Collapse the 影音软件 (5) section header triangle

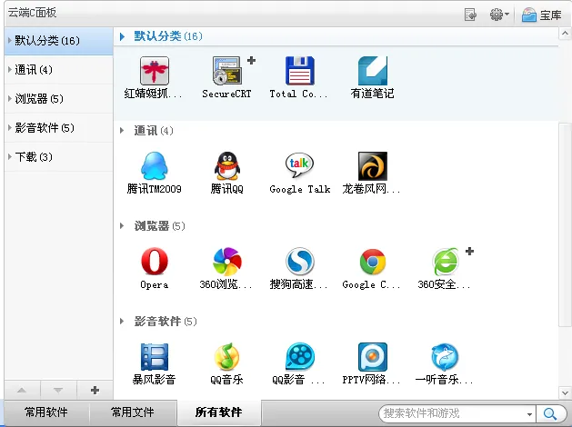[x=122, y=322]
